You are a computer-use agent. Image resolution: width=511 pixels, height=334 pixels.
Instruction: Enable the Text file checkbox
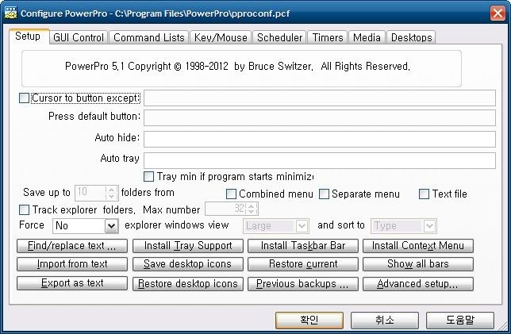click(424, 194)
